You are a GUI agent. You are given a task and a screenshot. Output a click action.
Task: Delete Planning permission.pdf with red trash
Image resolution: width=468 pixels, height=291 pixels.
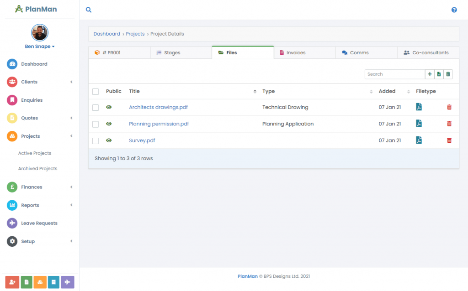point(449,124)
